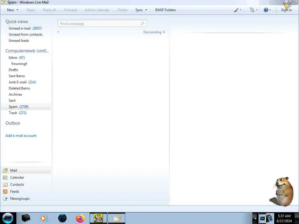
Task: Select the Spam (2738) folder
Action: click(26, 106)
